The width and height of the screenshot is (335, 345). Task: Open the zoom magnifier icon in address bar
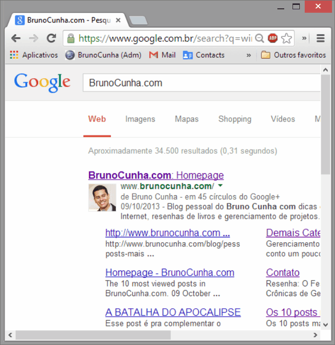pos(260,38)
